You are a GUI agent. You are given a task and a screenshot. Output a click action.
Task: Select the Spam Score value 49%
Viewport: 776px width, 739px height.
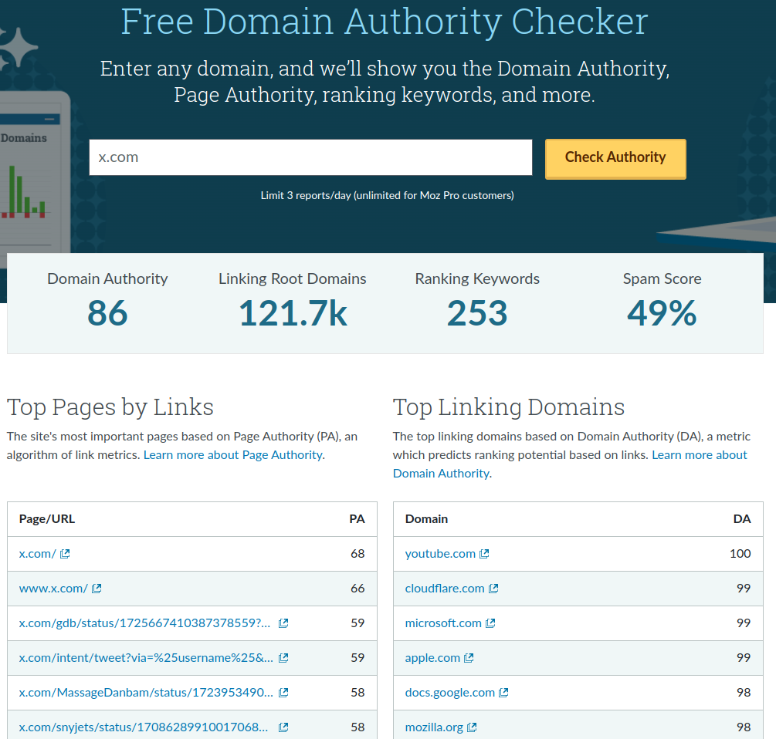662,313
